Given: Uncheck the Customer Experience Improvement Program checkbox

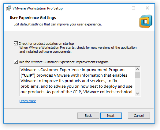Looking at the screenshot, I should (x=16, y=62).
